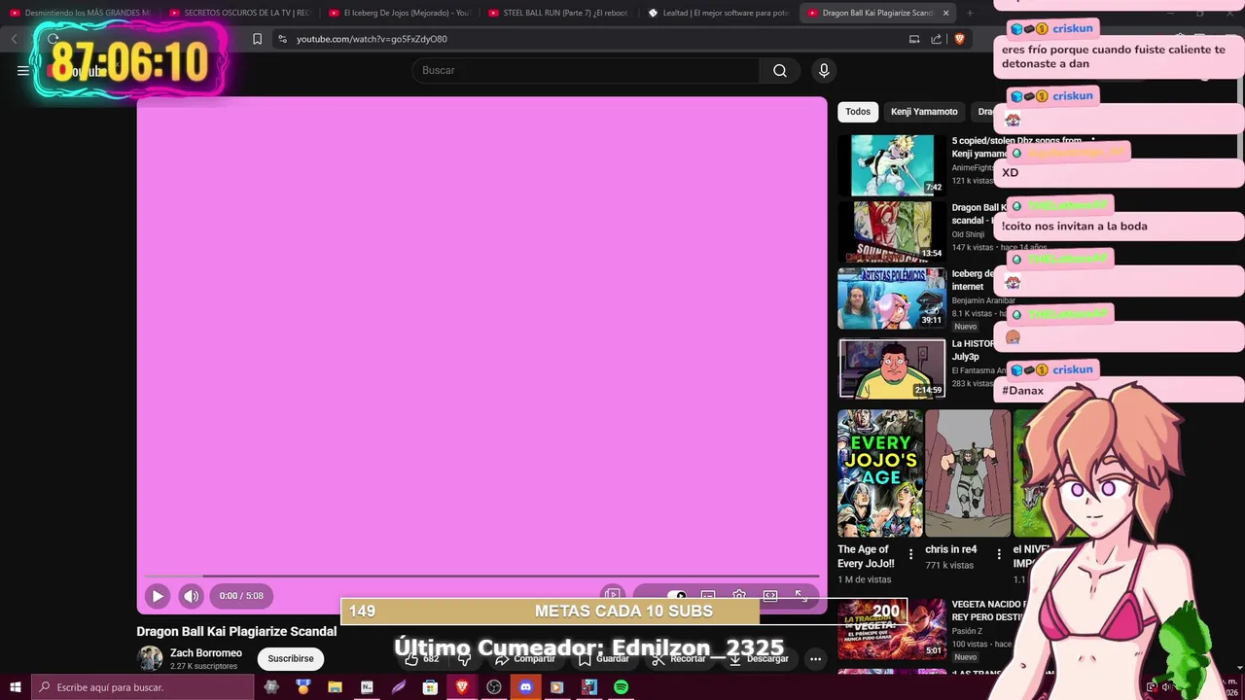Like the video (682 likes)
The image size is (1245, 700).
coord(421,658)
